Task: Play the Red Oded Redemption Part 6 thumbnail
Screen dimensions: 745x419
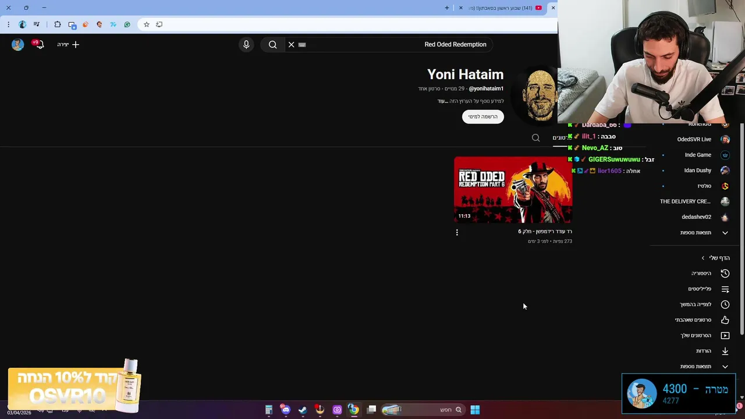Action: (x=513, y=190)
